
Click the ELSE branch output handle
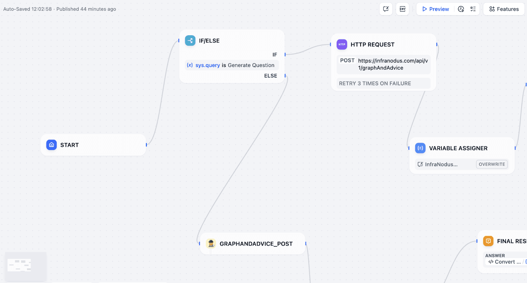click(x=285, y=76)
